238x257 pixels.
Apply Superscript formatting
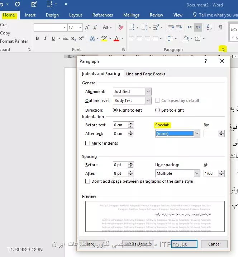point(81,38)
